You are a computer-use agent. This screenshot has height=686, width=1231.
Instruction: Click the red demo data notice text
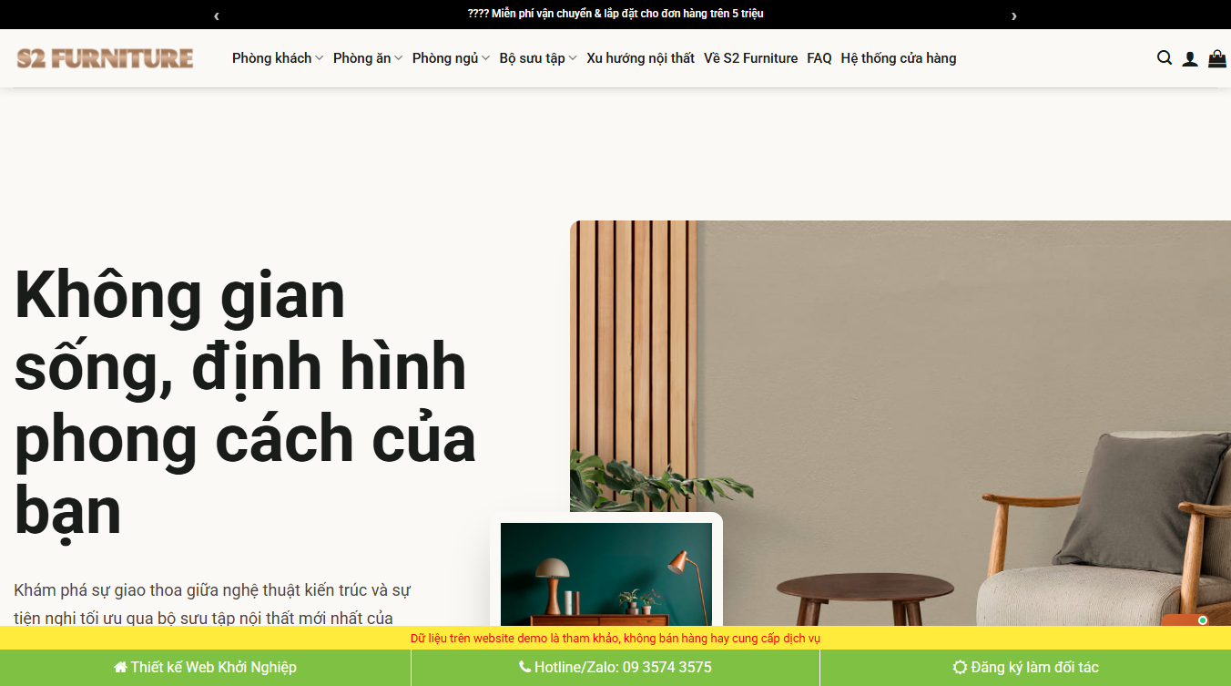point(615,639)
